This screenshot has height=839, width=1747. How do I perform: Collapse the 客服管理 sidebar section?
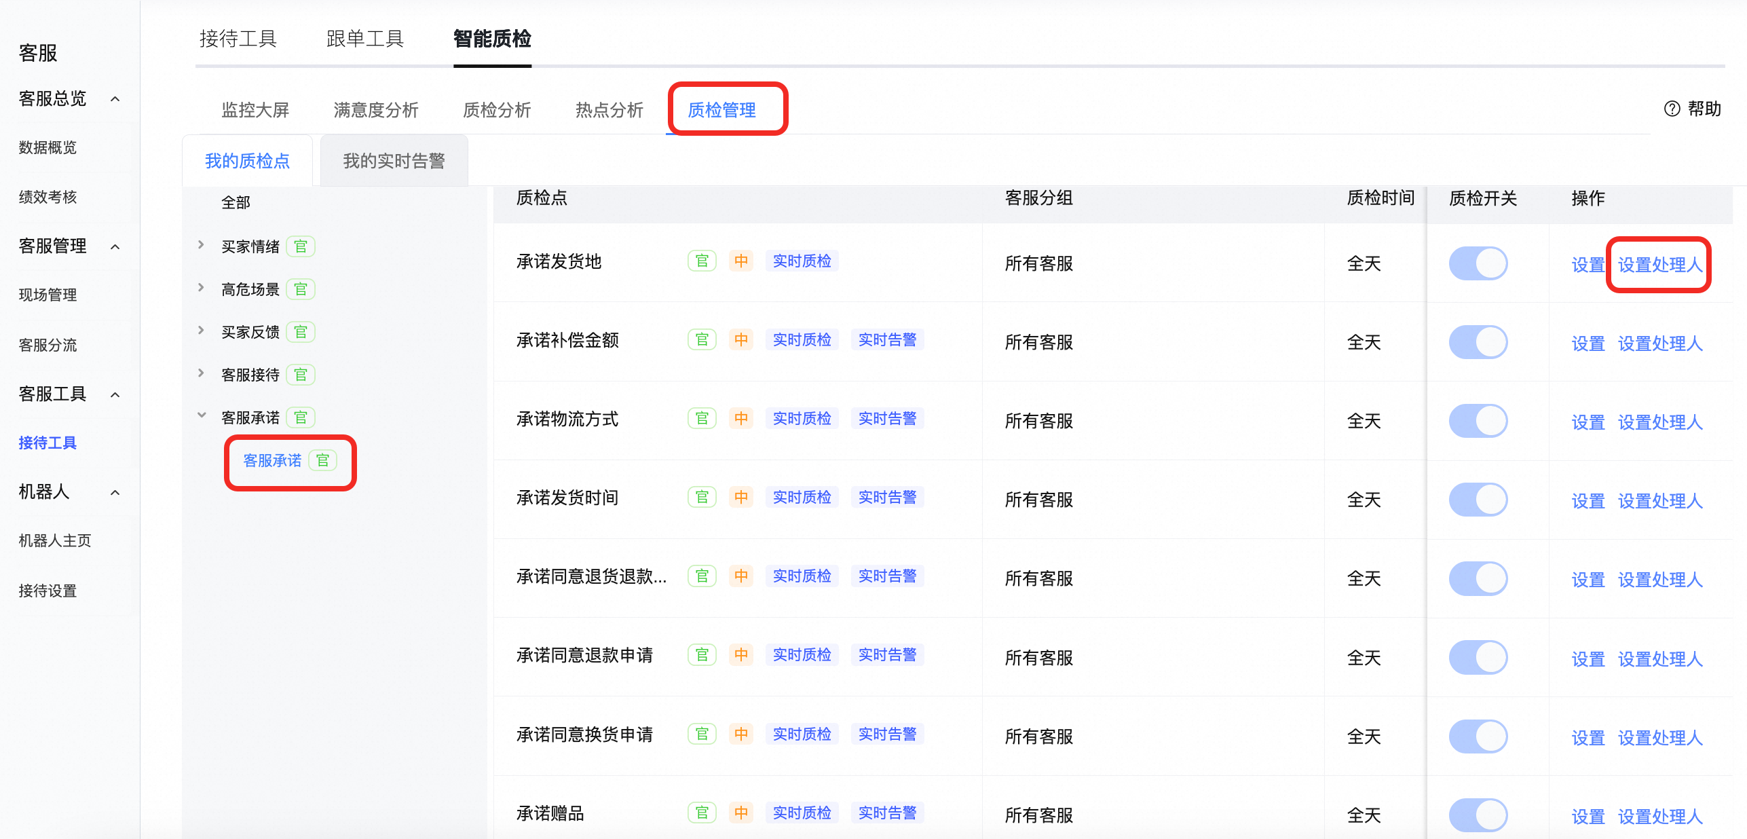tap(115, 247)
